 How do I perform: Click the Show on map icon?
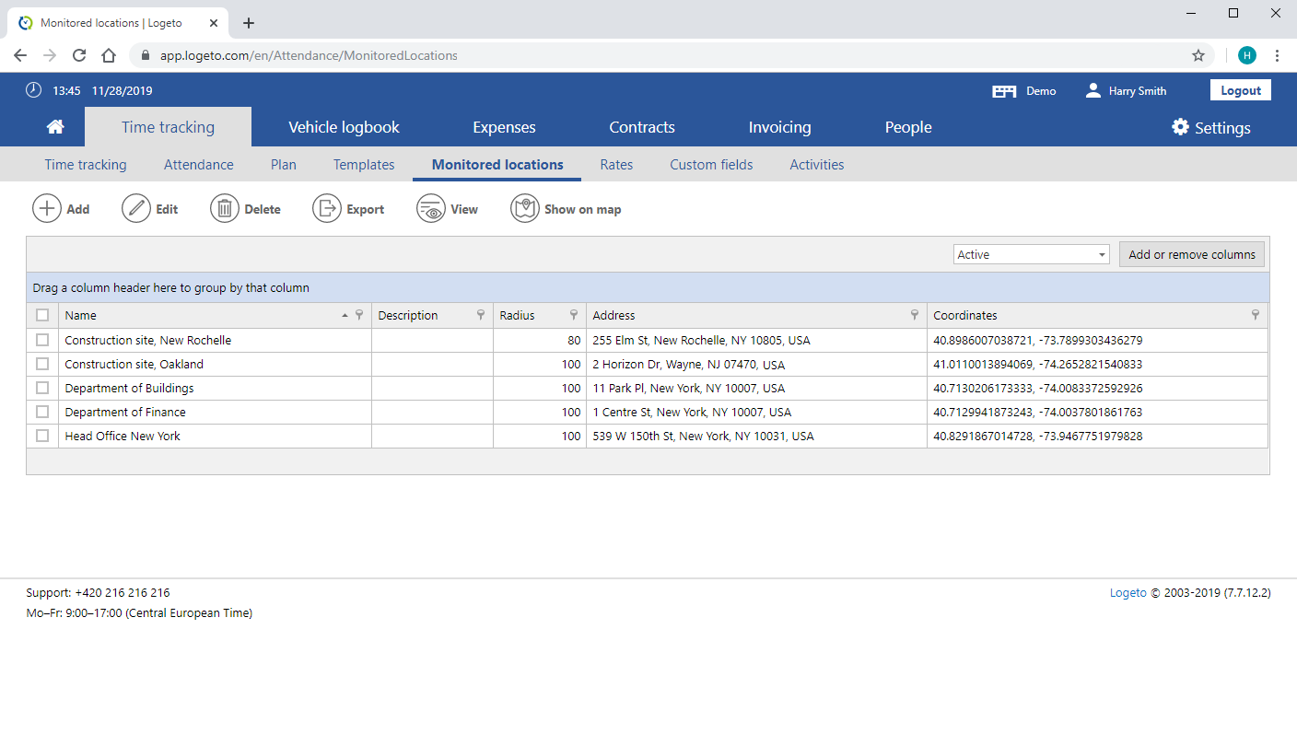pyautogui.click(x=525, y=209)
